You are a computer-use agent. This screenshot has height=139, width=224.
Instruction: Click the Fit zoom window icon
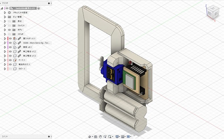click(110, 137)
